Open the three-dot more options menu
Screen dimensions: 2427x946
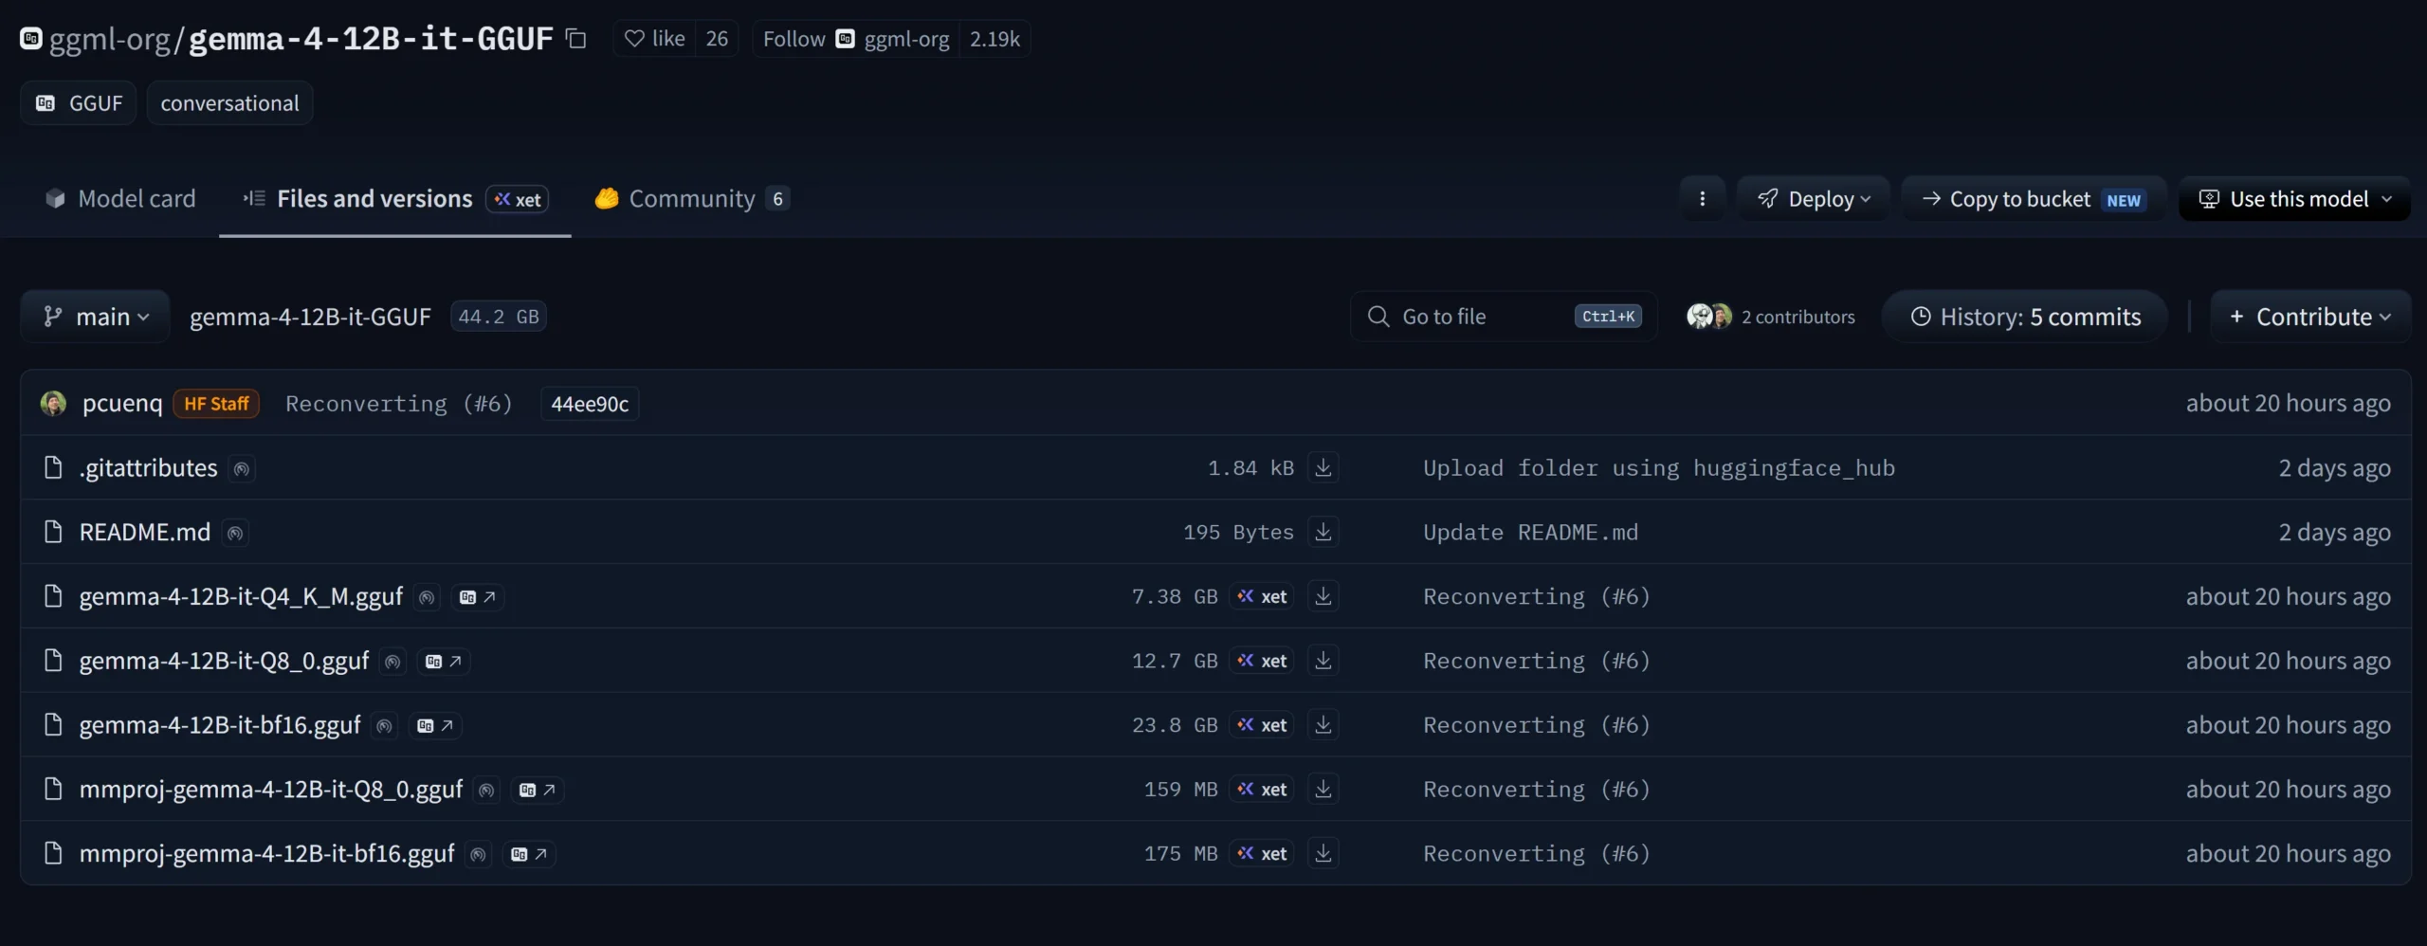1703,198
